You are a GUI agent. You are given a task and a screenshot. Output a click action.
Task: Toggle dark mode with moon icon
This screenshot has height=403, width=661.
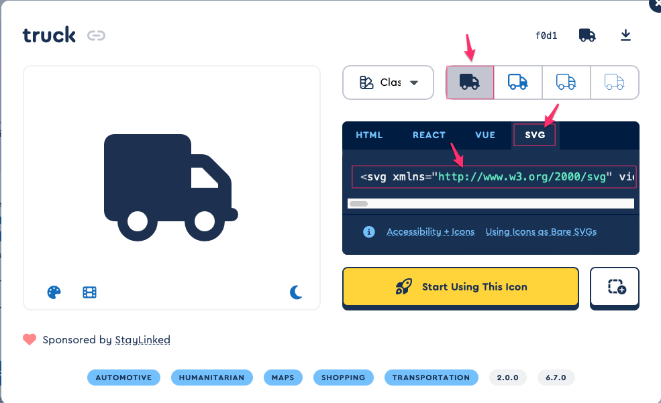point(296,292)
